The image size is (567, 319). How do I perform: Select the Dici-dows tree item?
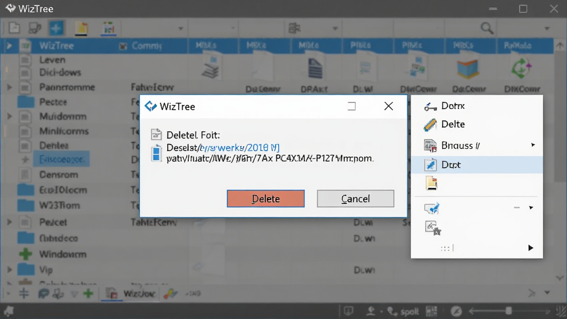[x=60, y=73]
